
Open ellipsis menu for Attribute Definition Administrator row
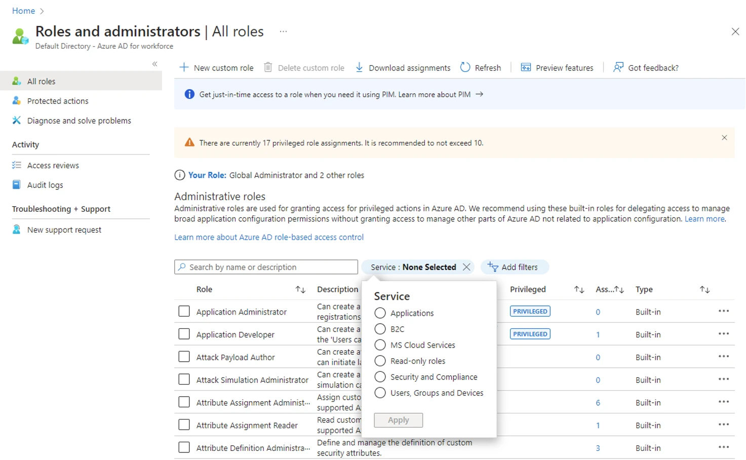[724, 447]
